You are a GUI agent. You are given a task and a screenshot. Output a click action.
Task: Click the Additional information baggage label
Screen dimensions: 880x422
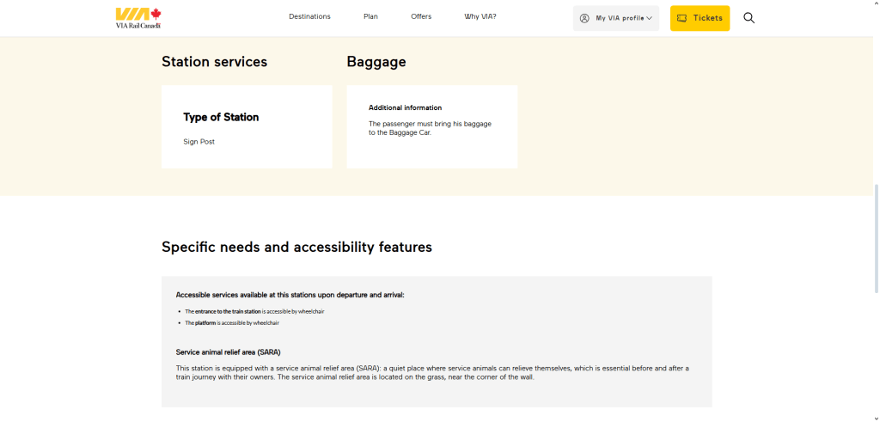(405, 107)
